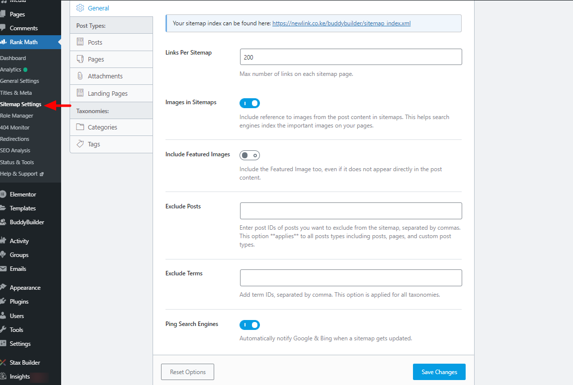Click the Links Per Sitemap field
Screen dimensions: 573x385
(x=351, y=57)
